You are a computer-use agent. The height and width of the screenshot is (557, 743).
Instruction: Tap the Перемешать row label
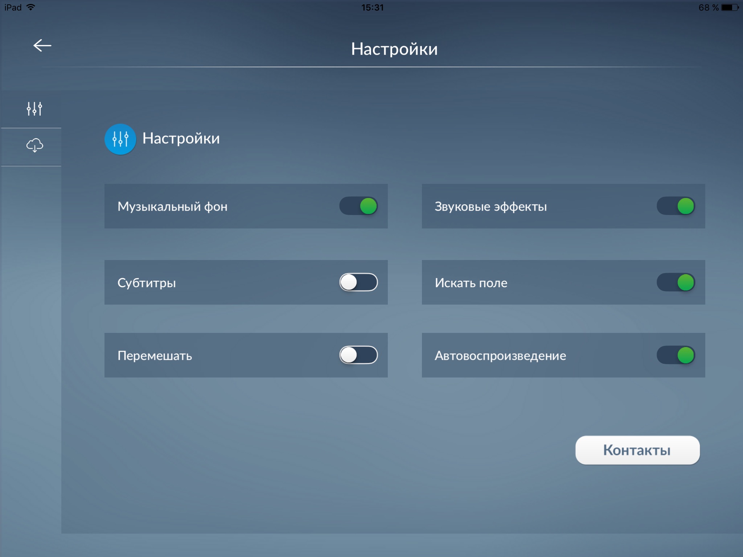coord(155,355)
